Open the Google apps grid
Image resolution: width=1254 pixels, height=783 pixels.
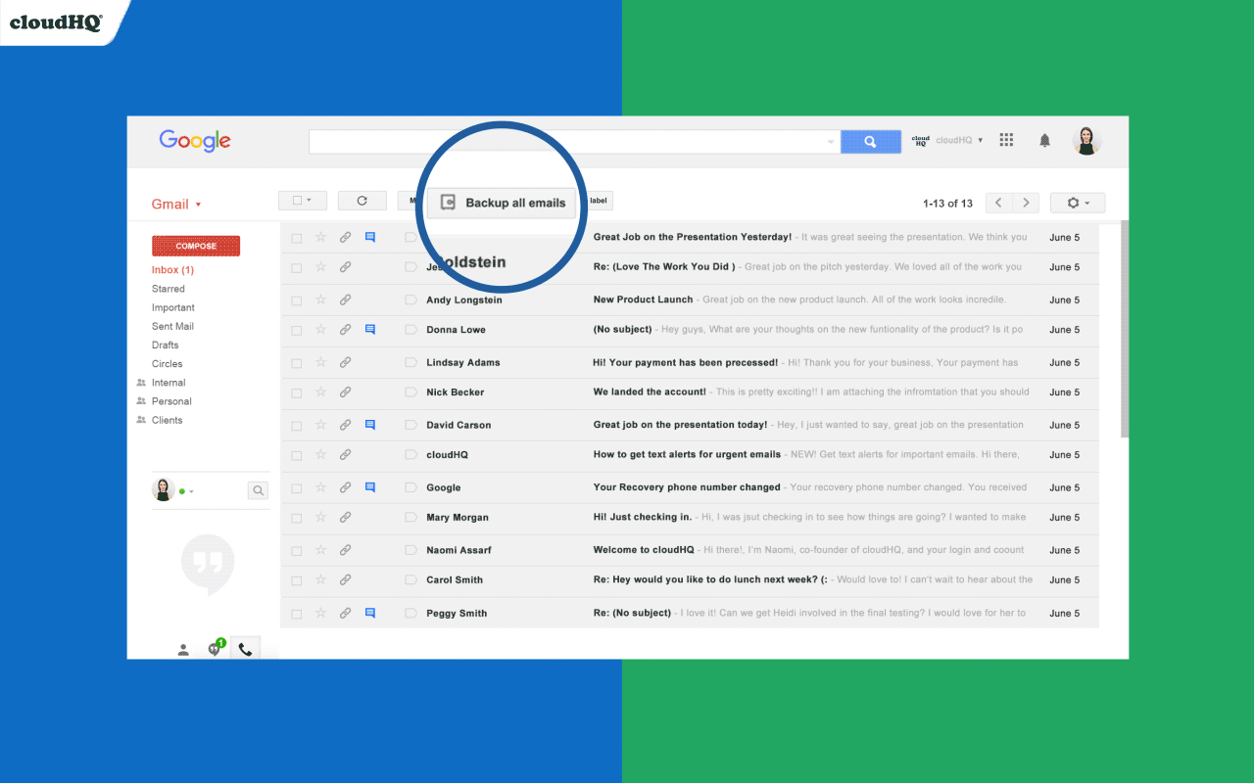point(1006,140)
